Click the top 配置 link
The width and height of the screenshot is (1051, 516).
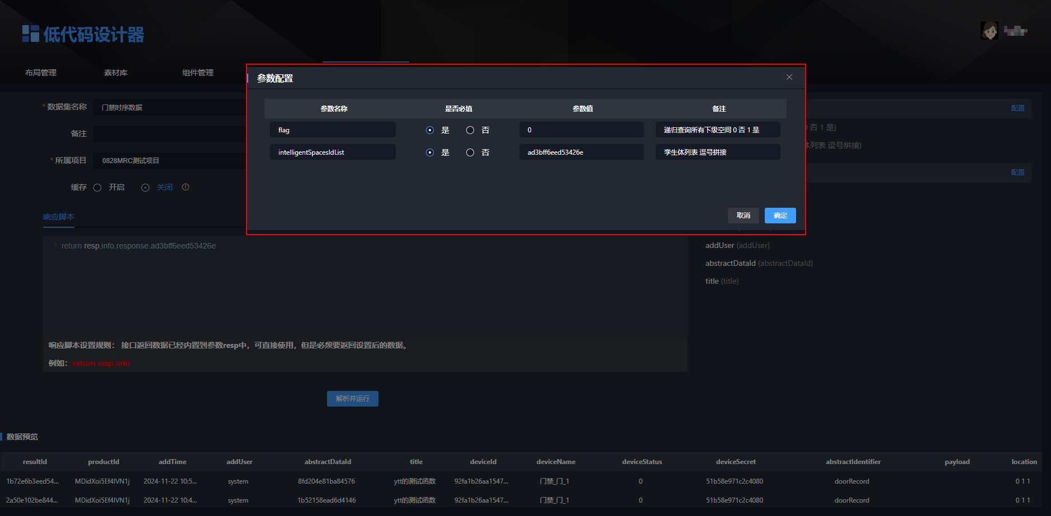(1017, 108)
